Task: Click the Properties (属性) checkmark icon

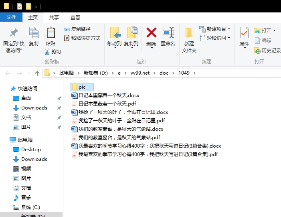Action: click(244, 32)
